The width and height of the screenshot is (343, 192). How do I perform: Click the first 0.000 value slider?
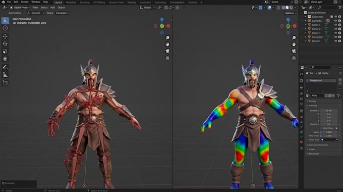pos(329,132)
